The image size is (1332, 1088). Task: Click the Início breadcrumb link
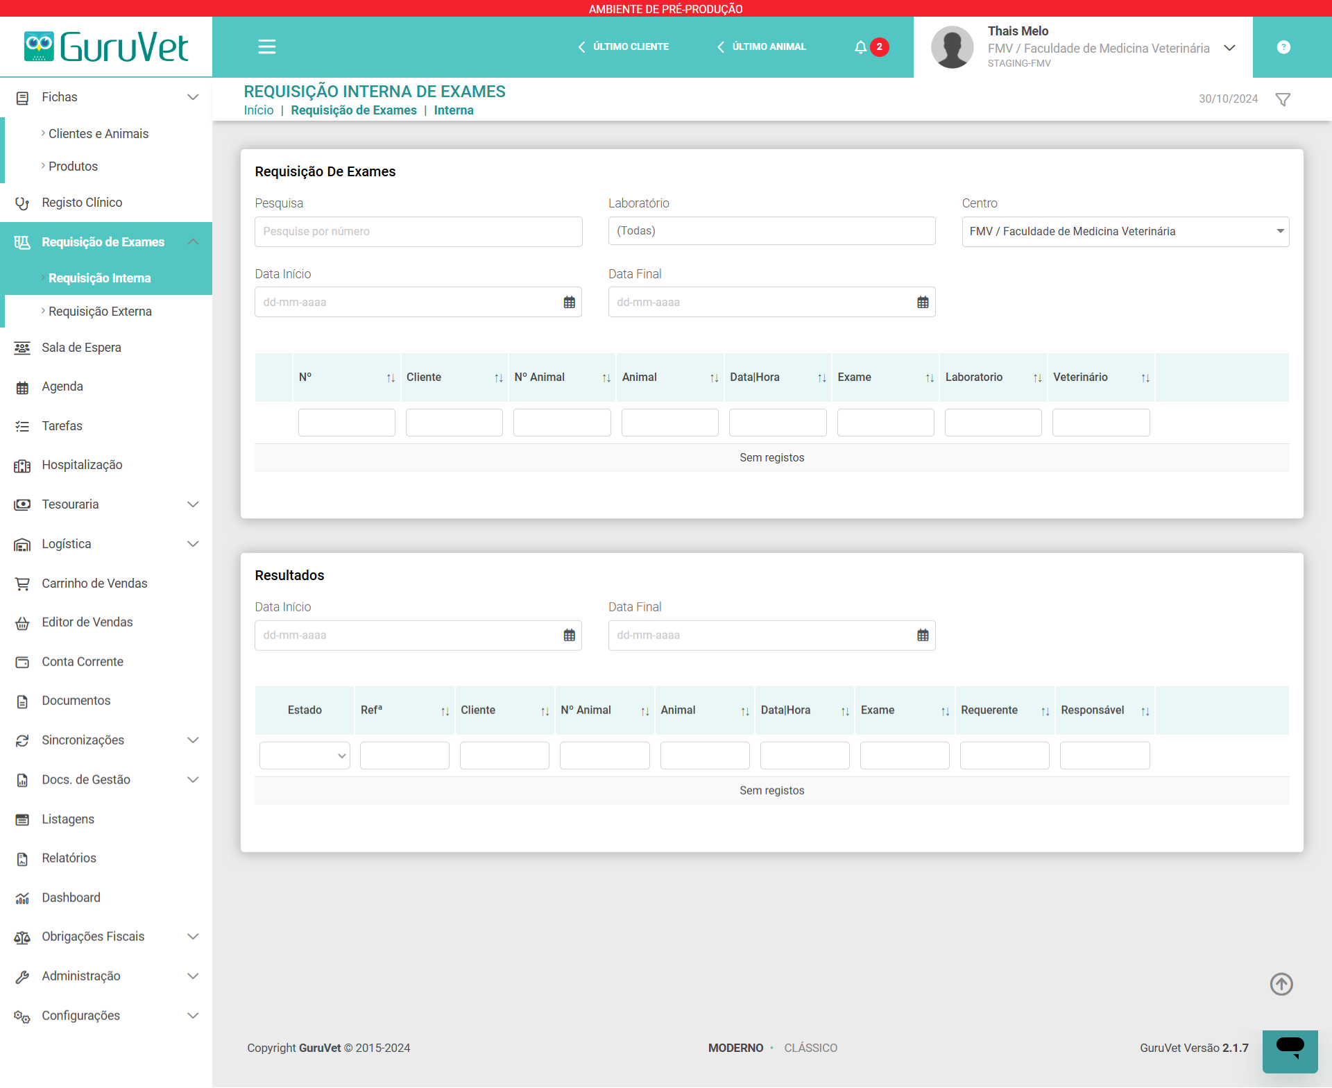click(x=259, y=110)
